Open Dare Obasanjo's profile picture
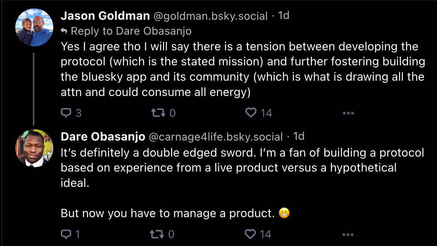 tap(34, 148)
